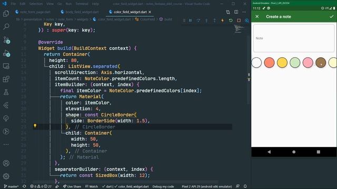
Task: Step into in debug toolbar
Action: pos(206,20)
